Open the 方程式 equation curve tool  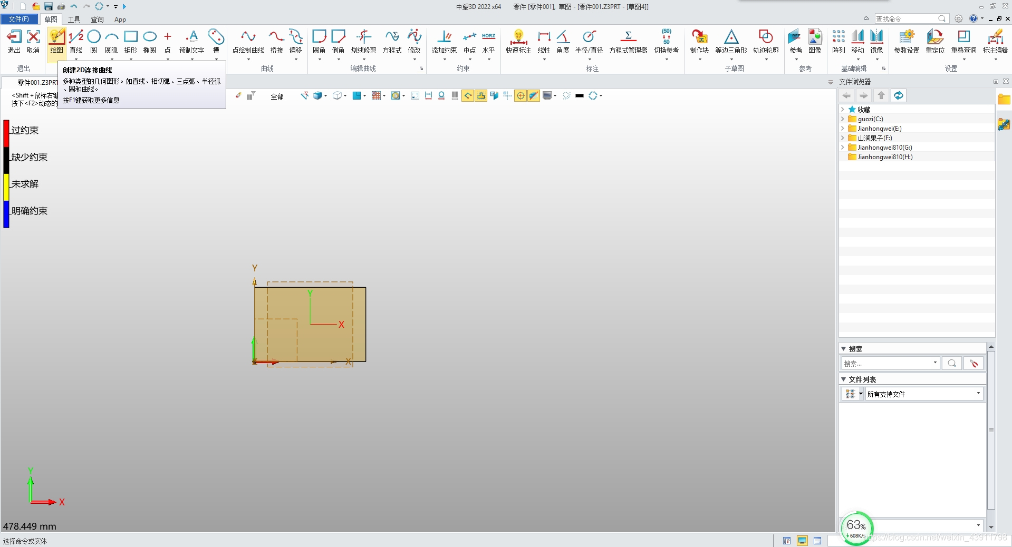click(x=392, y=41)
